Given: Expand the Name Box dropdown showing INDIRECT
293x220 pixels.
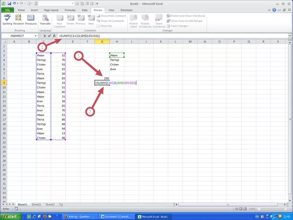Looking at the screenshot, I should [x=35, y=36].
